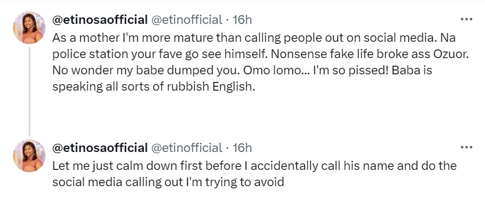Open the first tweet's more options menu

[x=466, y=19]
